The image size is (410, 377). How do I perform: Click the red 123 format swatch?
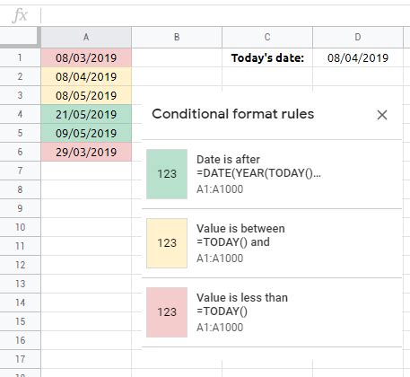(x=167, y=312)
